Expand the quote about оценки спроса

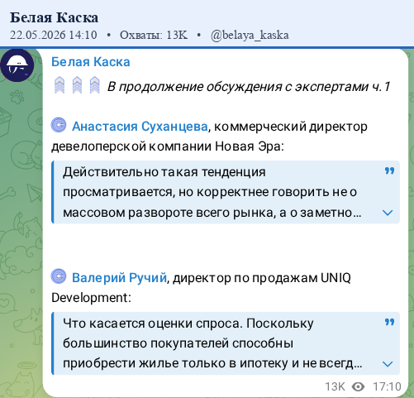388,364
